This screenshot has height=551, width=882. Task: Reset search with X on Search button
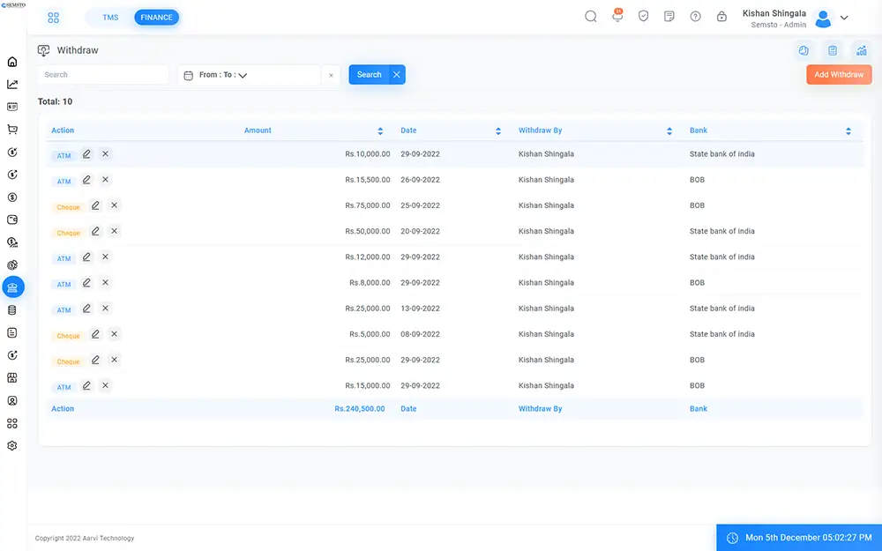click(x=397, y=75)
